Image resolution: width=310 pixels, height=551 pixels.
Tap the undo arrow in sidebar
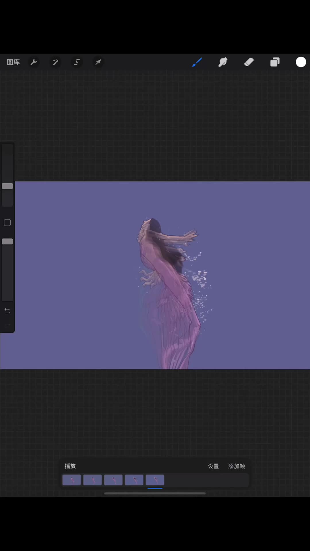(7, 311)
